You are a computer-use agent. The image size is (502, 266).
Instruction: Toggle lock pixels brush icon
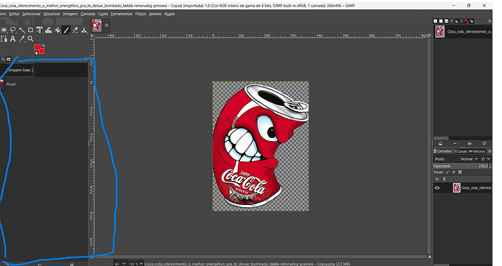447,172
